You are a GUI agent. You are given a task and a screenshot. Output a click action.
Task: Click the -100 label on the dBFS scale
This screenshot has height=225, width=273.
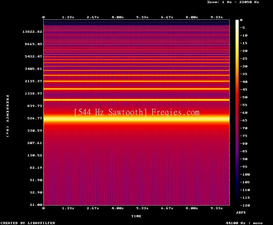coord(245,174)
